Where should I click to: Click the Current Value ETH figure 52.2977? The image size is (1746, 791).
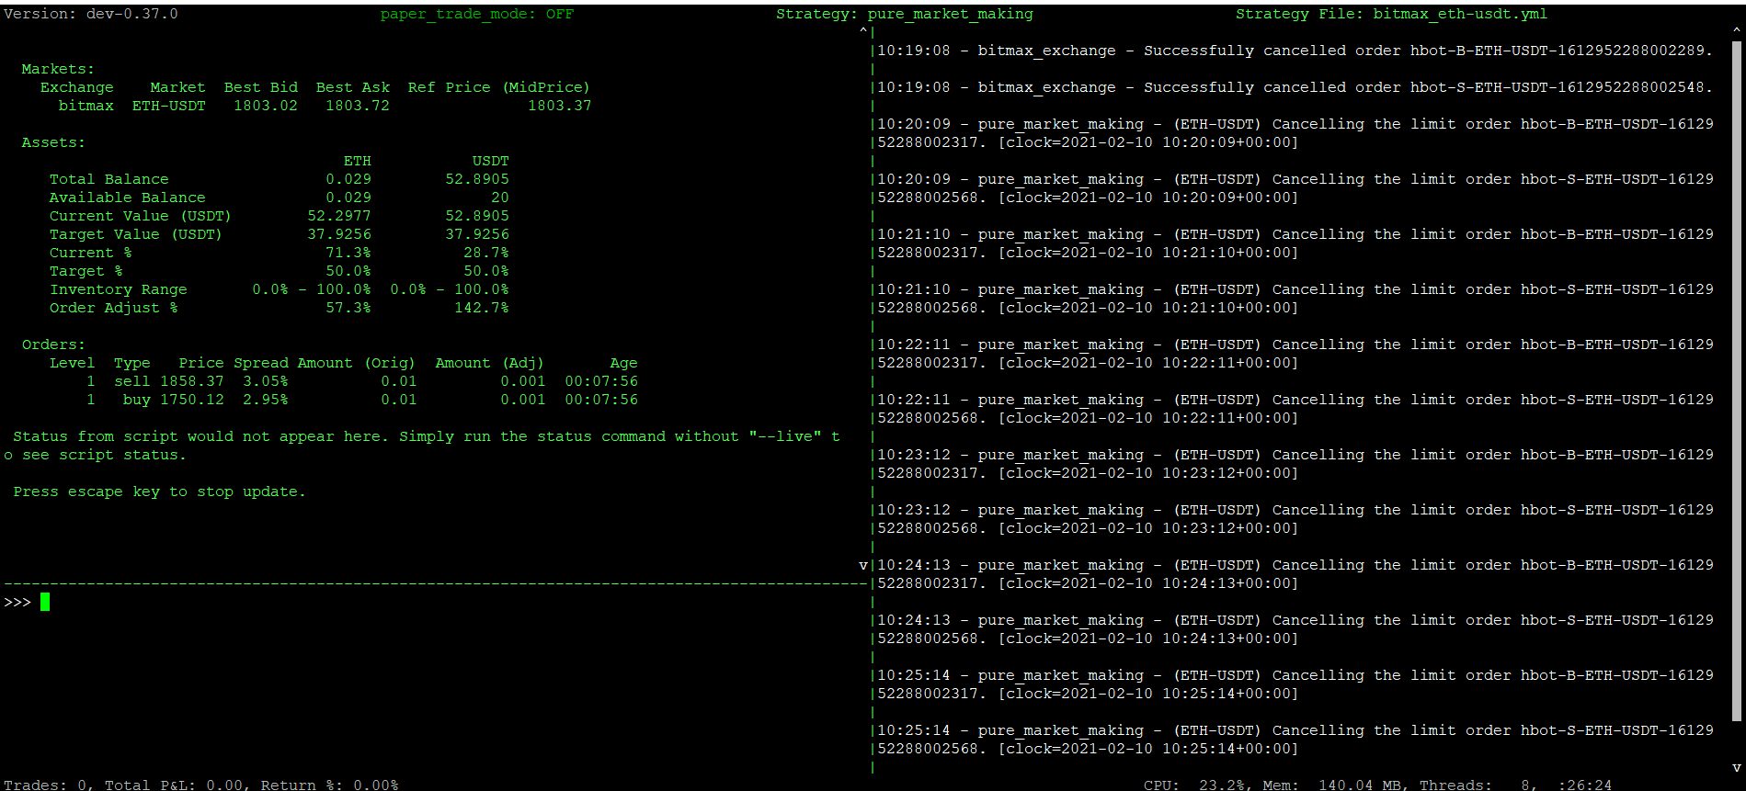pos(339,216)
